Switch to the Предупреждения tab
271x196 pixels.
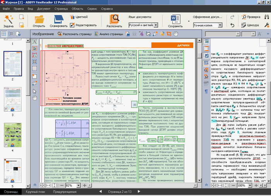click(x=64, y=192)
